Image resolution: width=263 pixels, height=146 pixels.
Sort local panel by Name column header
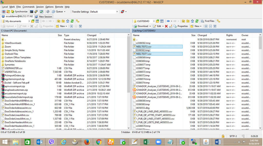point(25,35)
